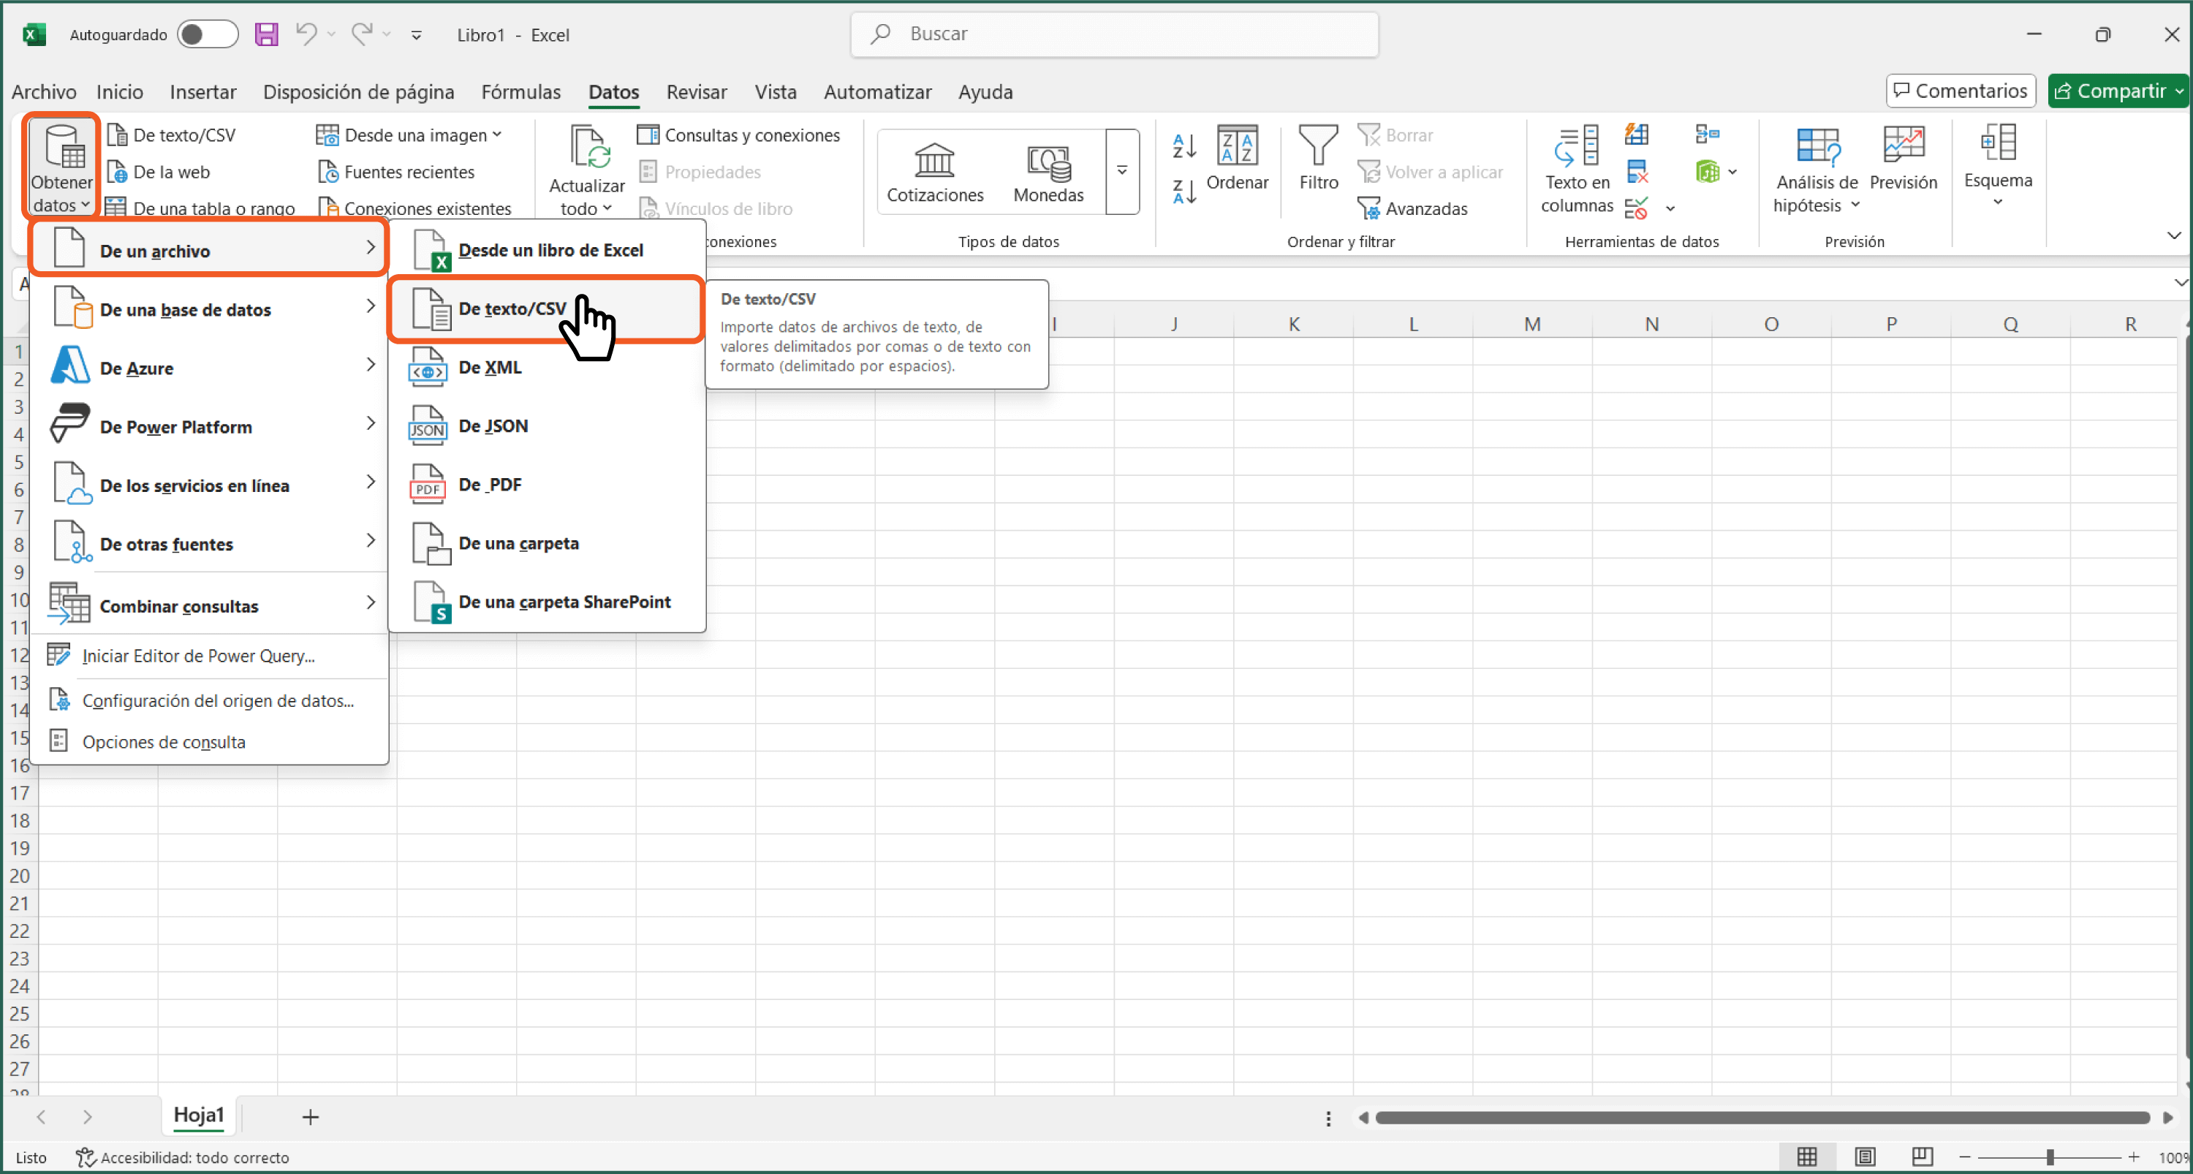Viewport: 2193px width, 1174px height.
Task: Click the Compartir button
Action: pos(2117,90)
